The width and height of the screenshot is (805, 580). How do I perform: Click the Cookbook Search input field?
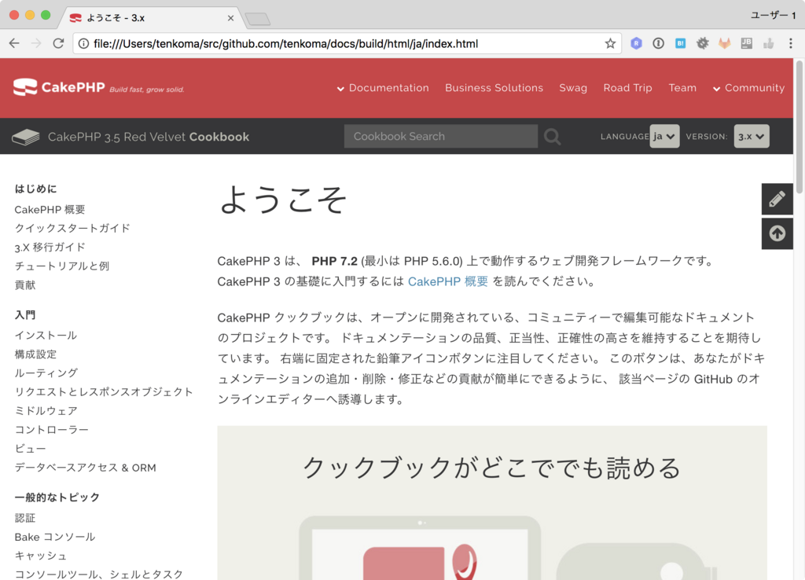[441, 137]
